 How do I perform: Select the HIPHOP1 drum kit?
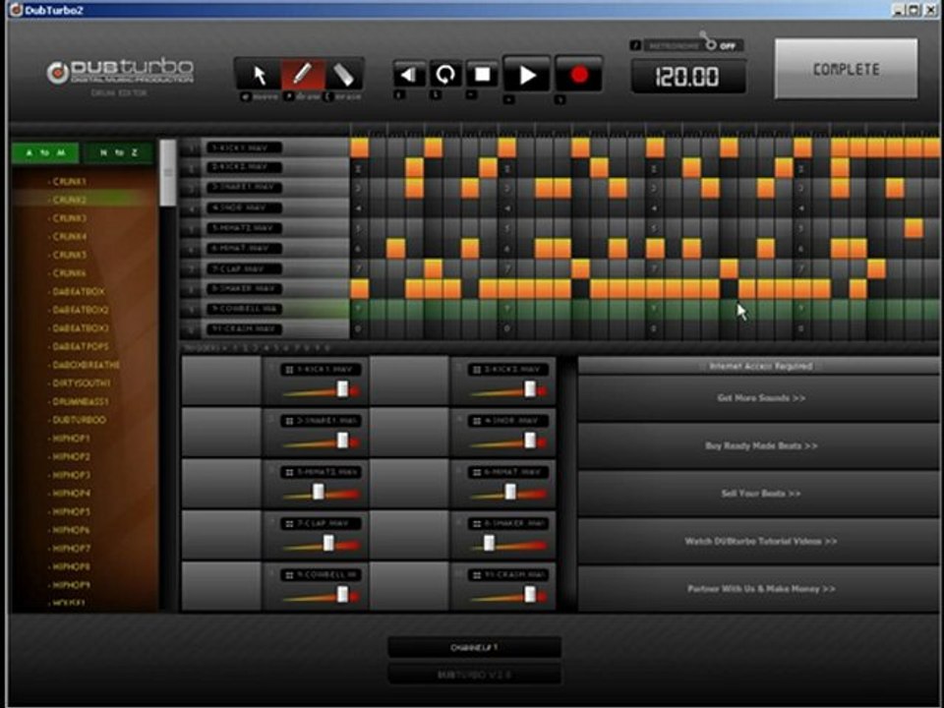pyautogui.click(x=71, y=439)
